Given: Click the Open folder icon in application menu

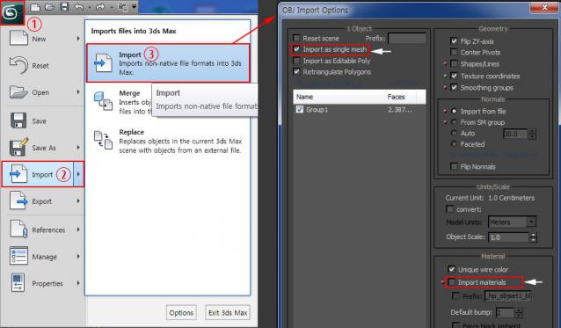Looking at the screenshot, I should [x=18, y=92].
